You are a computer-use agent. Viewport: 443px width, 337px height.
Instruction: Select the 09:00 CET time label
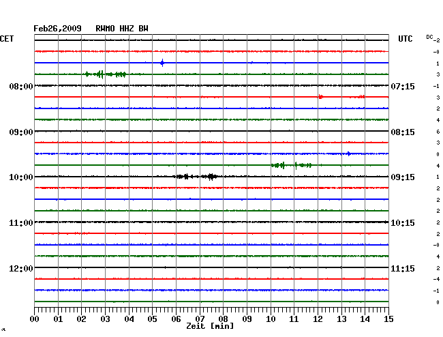21,132
